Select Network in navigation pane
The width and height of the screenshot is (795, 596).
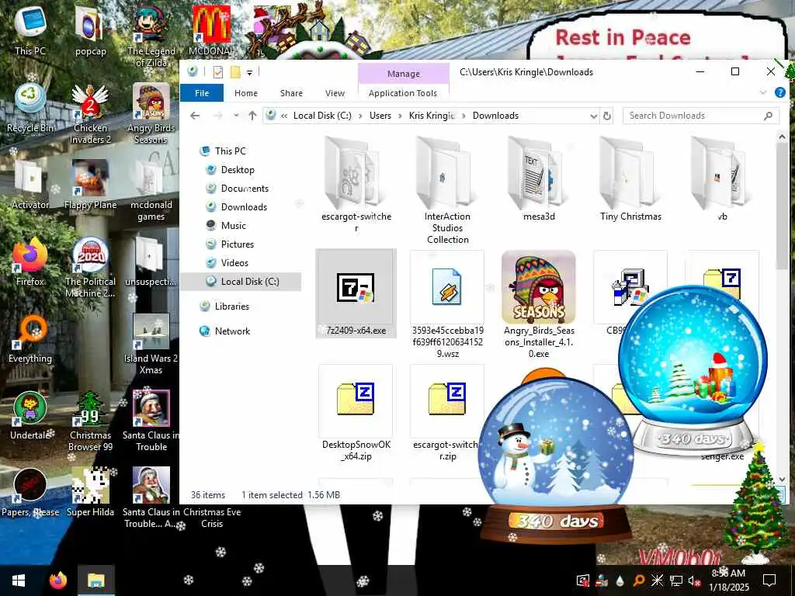(x=232, y=331)
